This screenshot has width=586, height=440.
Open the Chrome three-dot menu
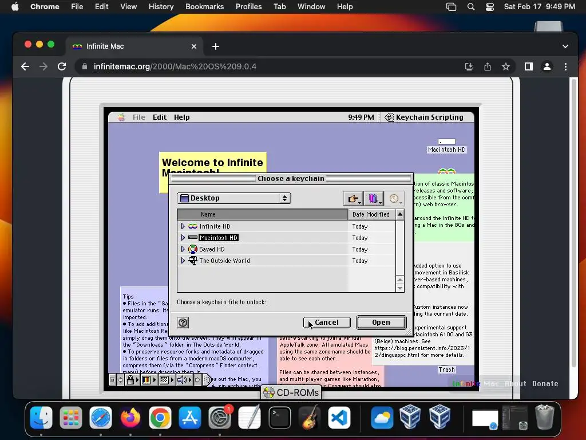(x=565, y=66)
